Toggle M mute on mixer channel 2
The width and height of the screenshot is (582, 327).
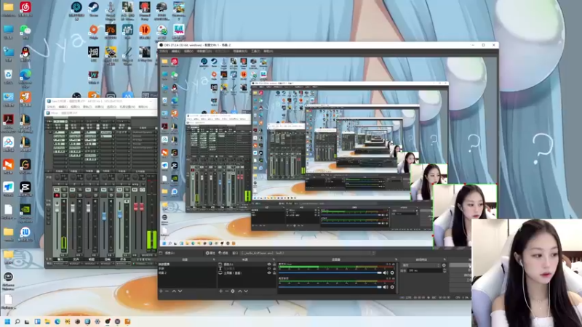(x=72, y=190)
